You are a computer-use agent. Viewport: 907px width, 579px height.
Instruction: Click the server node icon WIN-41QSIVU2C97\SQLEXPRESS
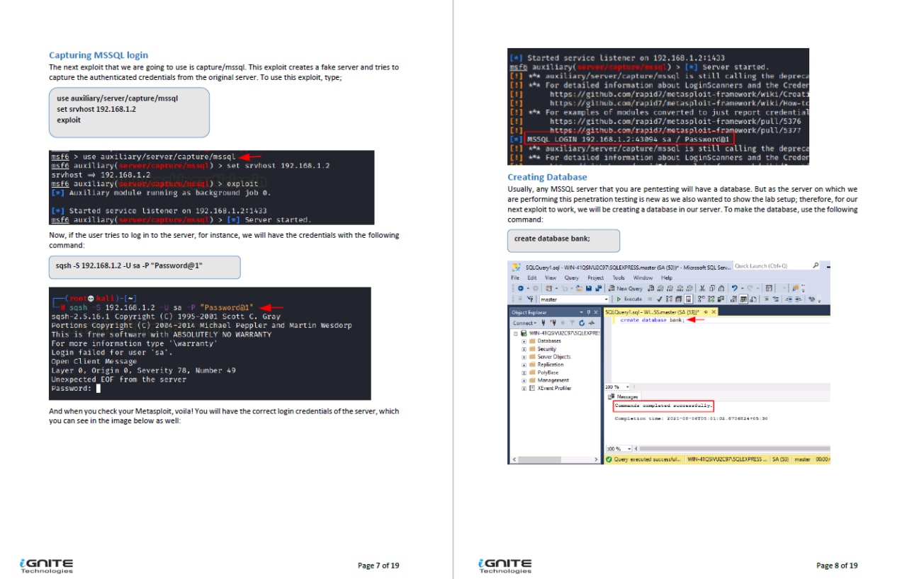pos(524,333)
